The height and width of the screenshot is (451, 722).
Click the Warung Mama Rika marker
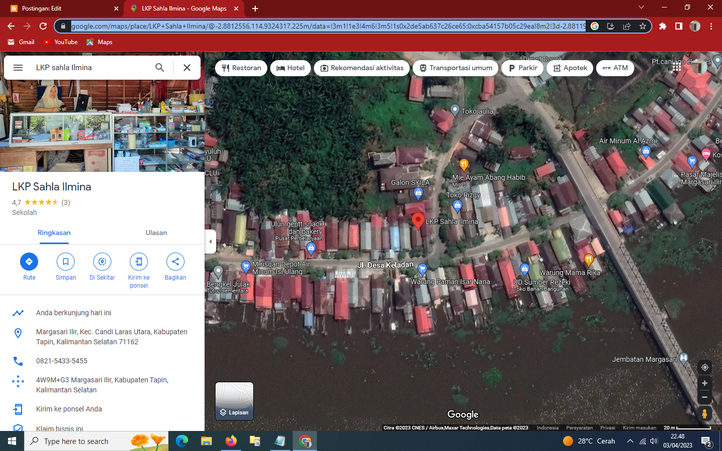pos(589,260)
